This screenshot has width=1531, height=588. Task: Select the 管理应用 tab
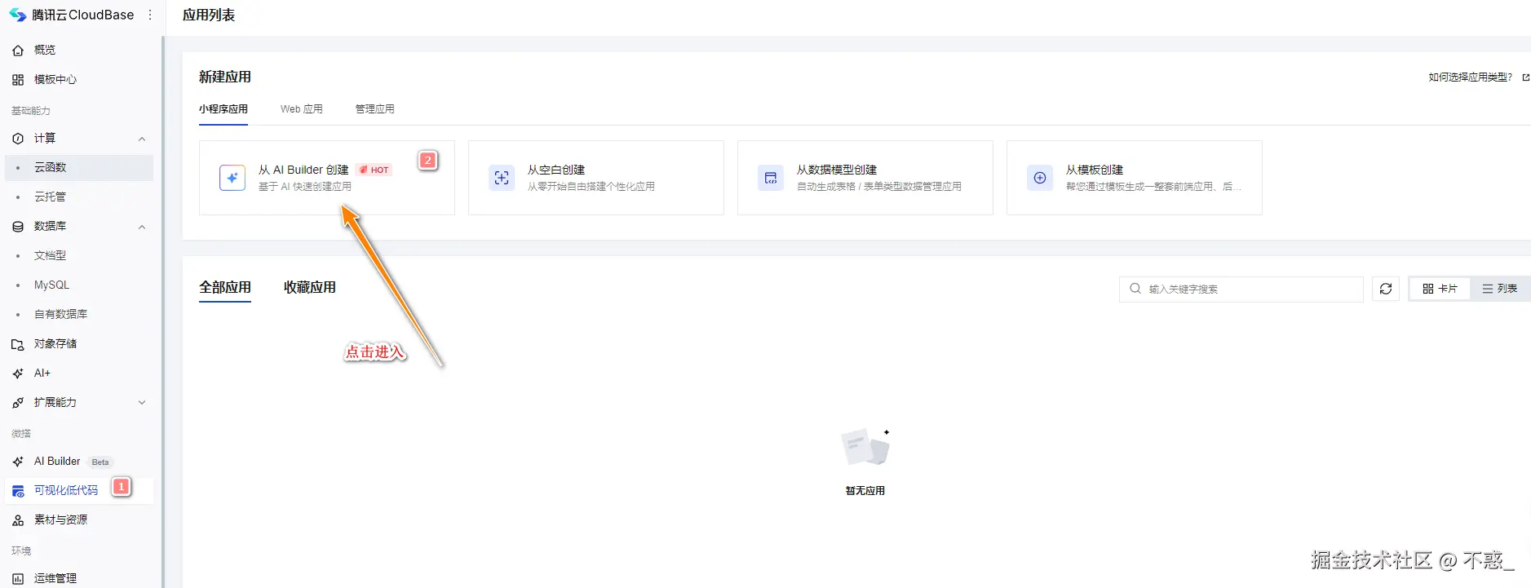(x=375, y=109)
